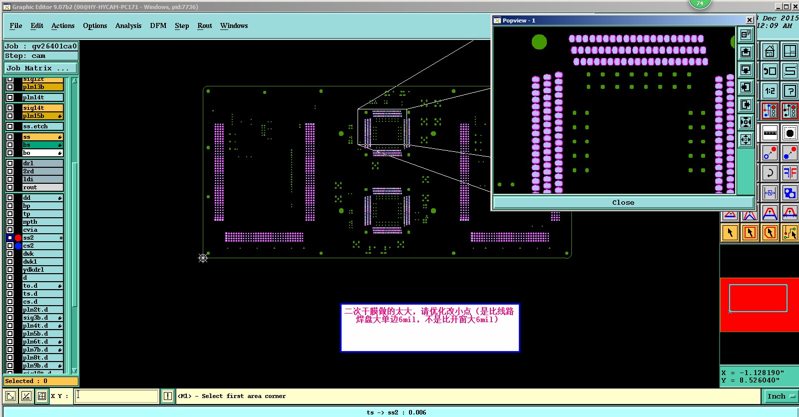
Task: Open the Windows menu
Action: (x=234, y=25)
